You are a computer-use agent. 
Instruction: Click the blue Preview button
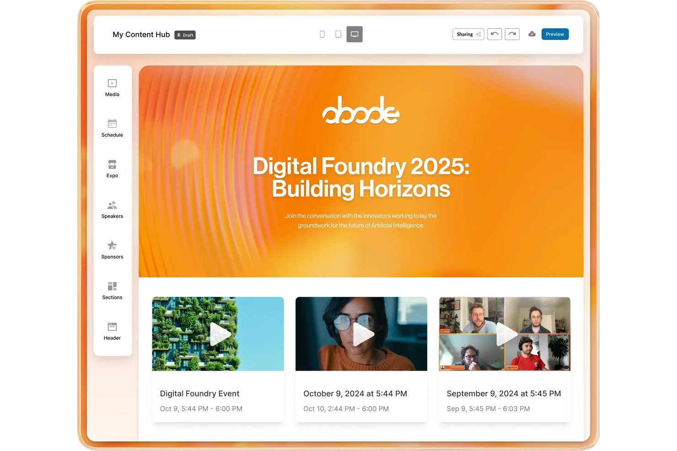click(x=555, y=34)
